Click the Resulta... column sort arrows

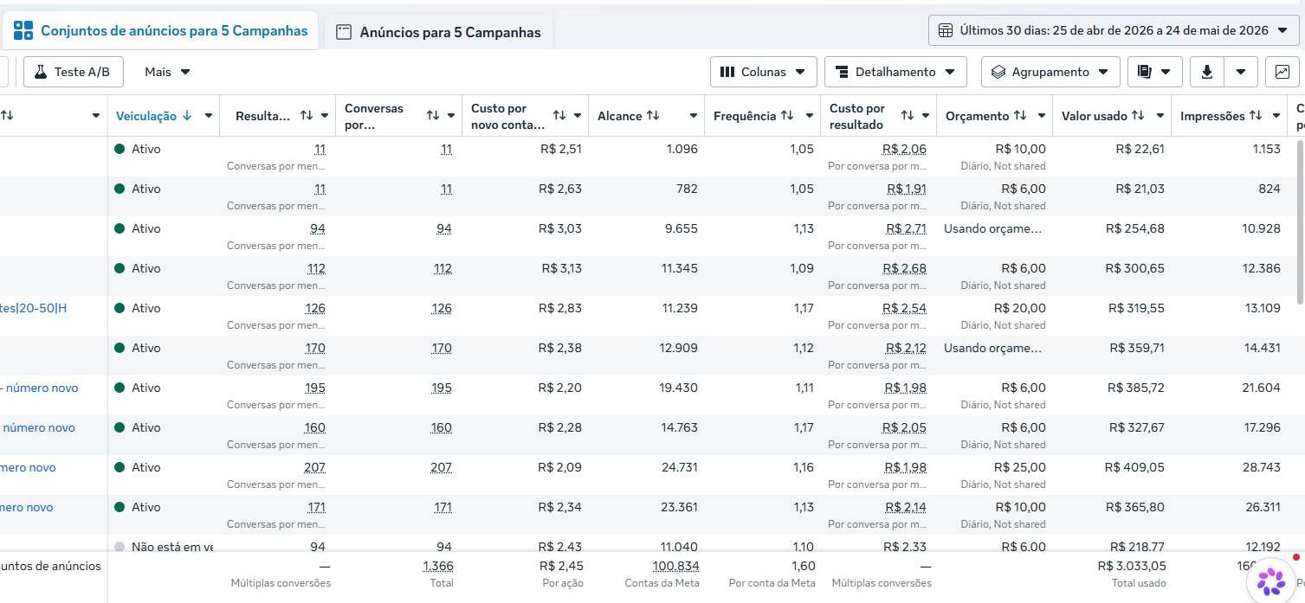point(307,116)
